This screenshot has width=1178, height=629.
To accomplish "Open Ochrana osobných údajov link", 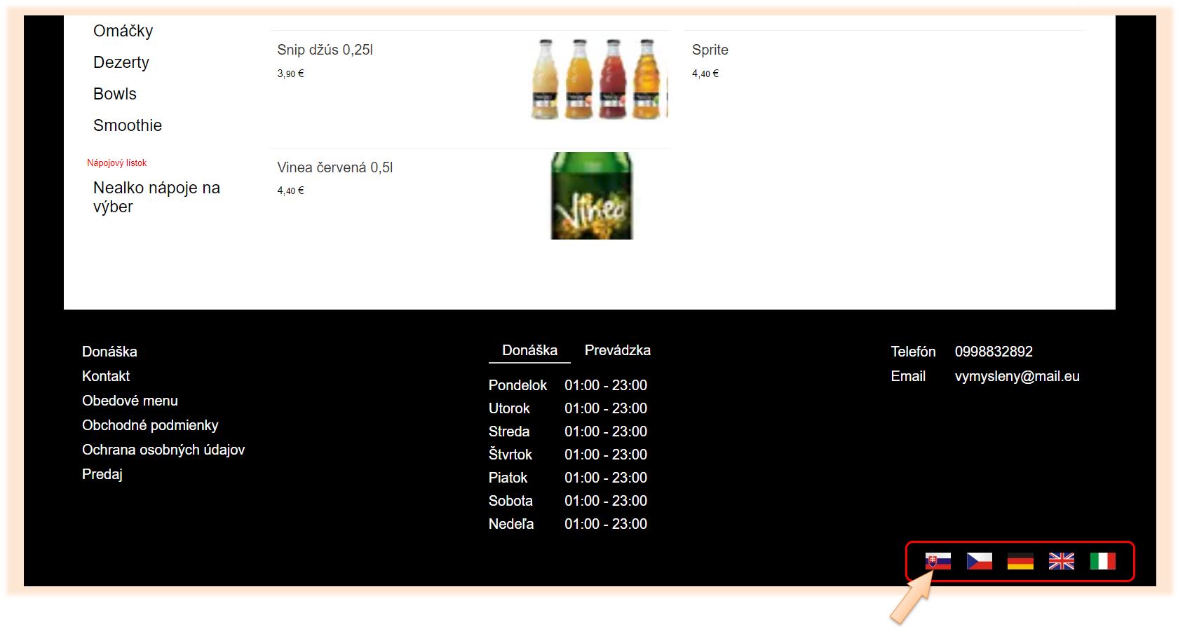I will (163, 450).
